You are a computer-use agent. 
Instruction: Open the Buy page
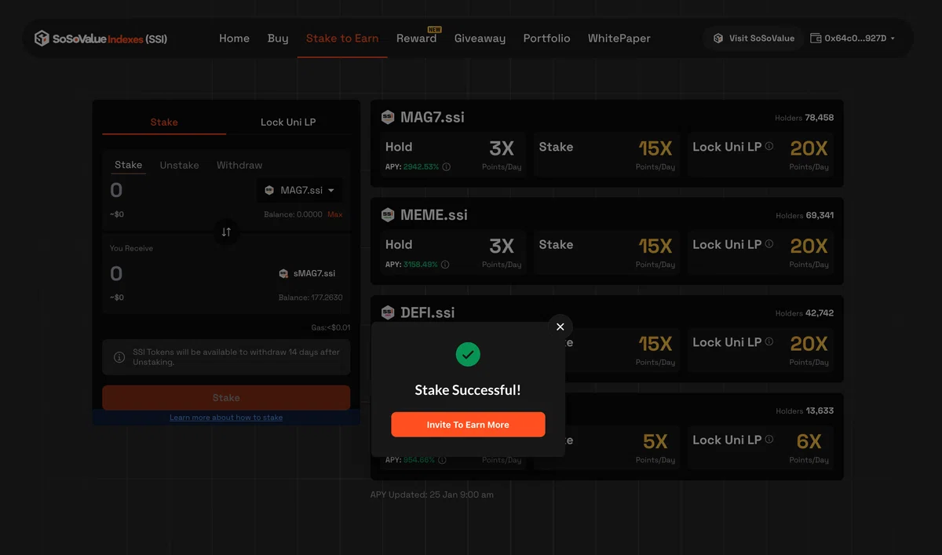click(278, 38)
